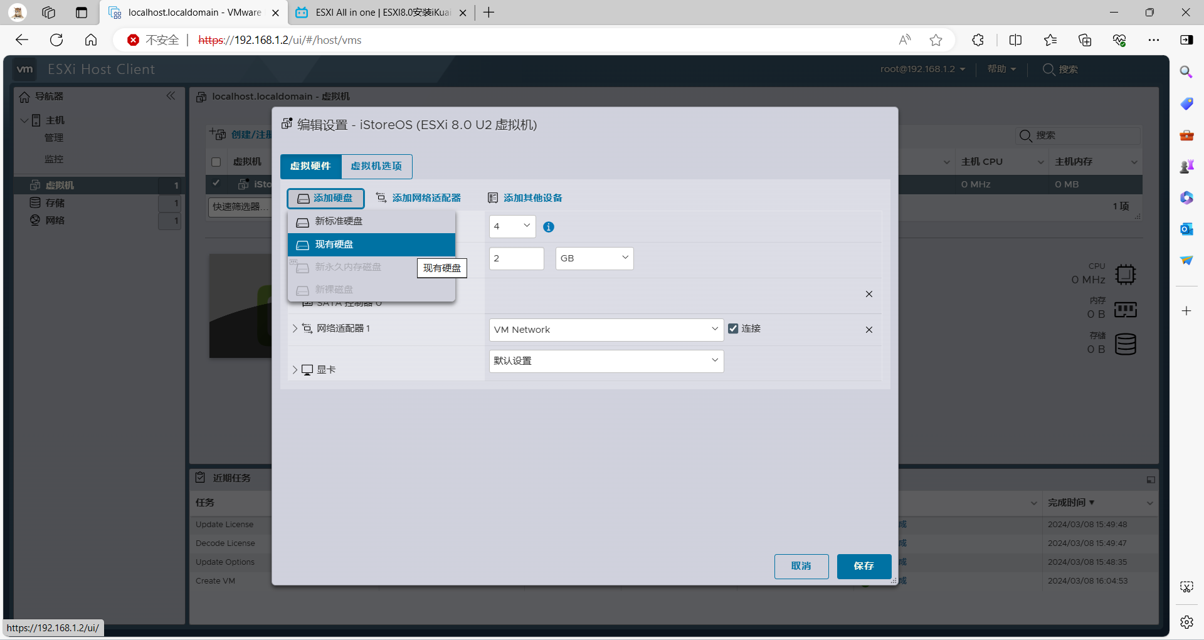Screen dimensions: 1204x640
Task: Remove network adapter 1 with its X icon
Action: click(869, 330)
